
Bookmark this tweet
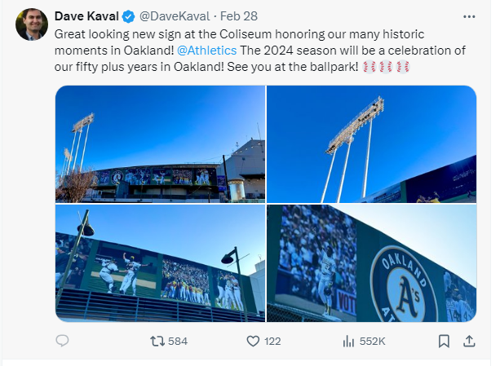(x=443, y=340)
